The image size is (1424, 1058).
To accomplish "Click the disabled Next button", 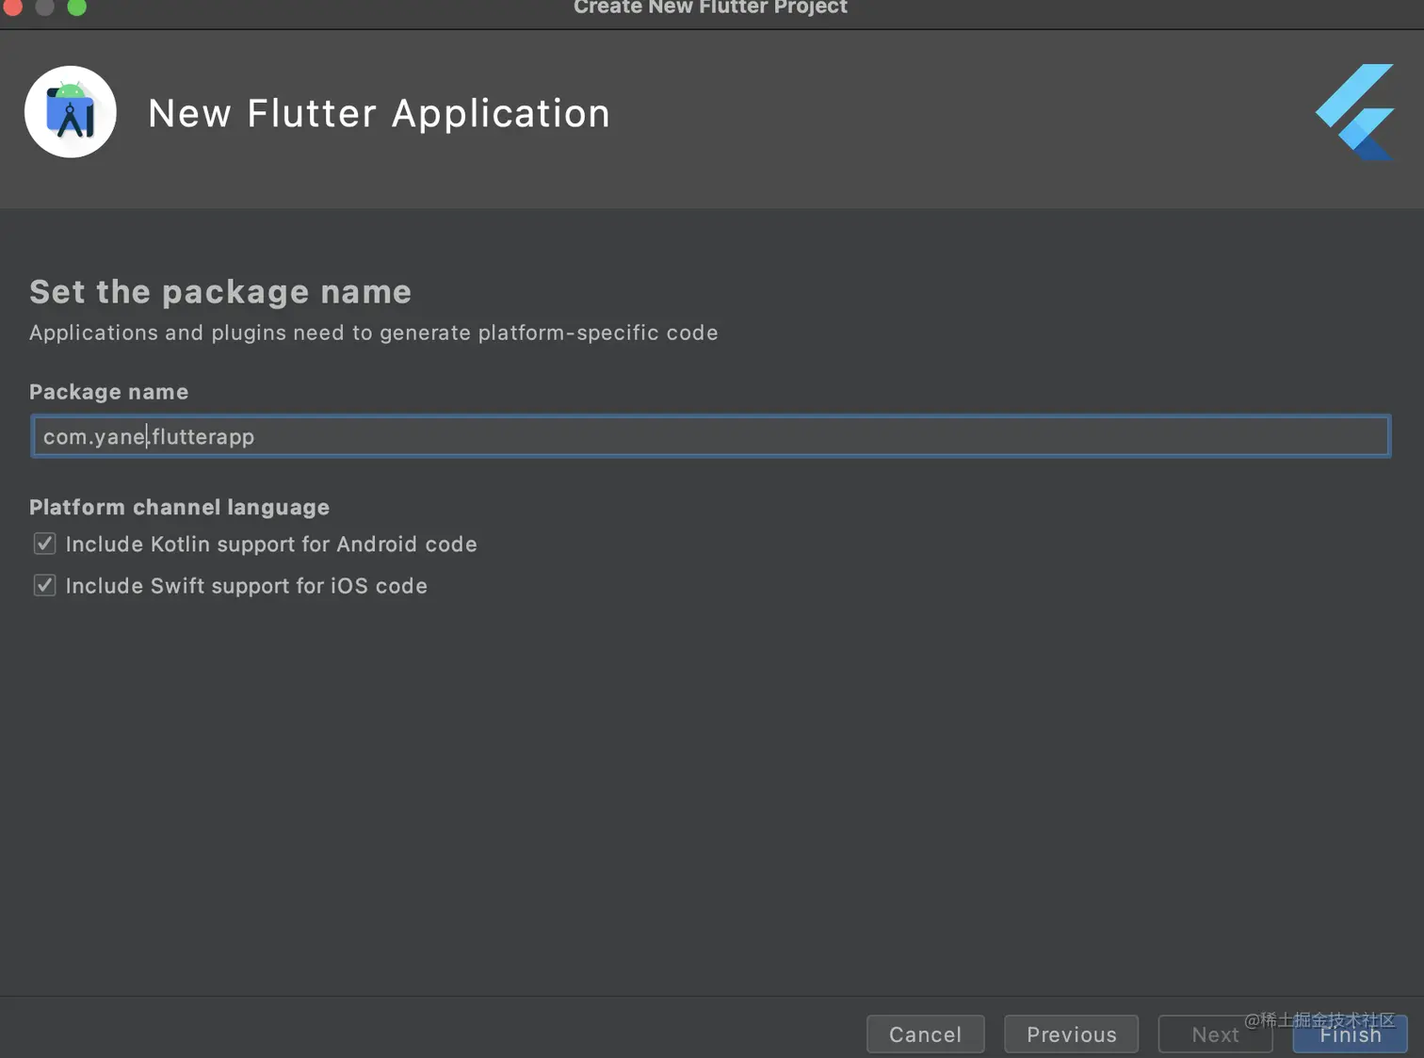I will click(x=1215, y=1034).
